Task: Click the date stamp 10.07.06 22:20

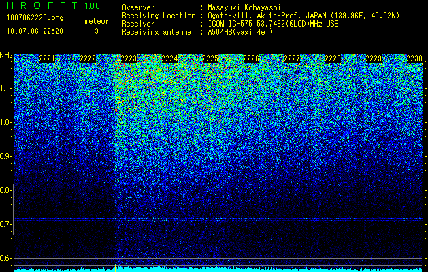Action: pyautogui.click(x=35, y=31)
